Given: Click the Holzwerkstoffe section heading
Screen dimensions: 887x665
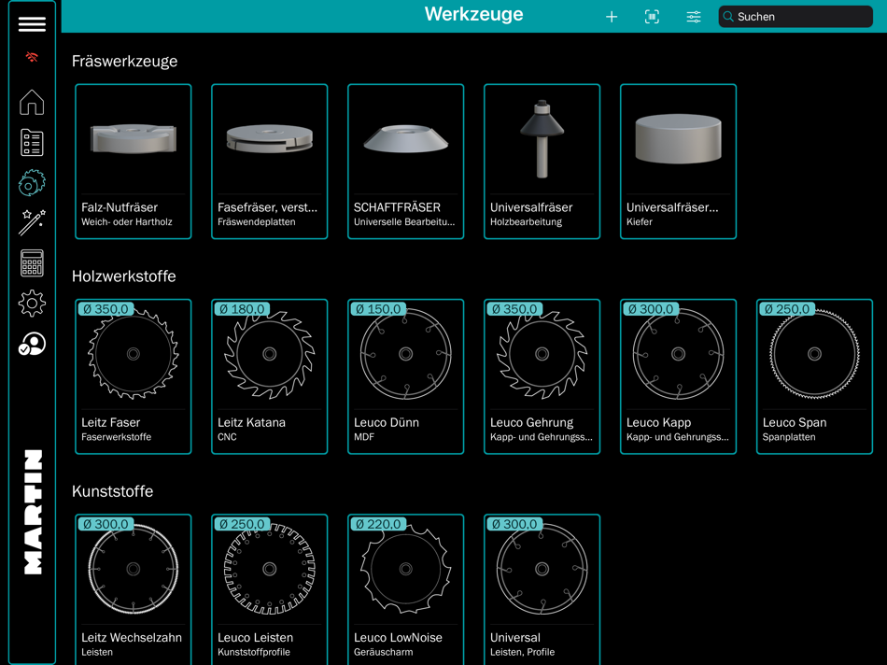Looking at the screenshot, I should pyautogui.click(x=124, y=276).
